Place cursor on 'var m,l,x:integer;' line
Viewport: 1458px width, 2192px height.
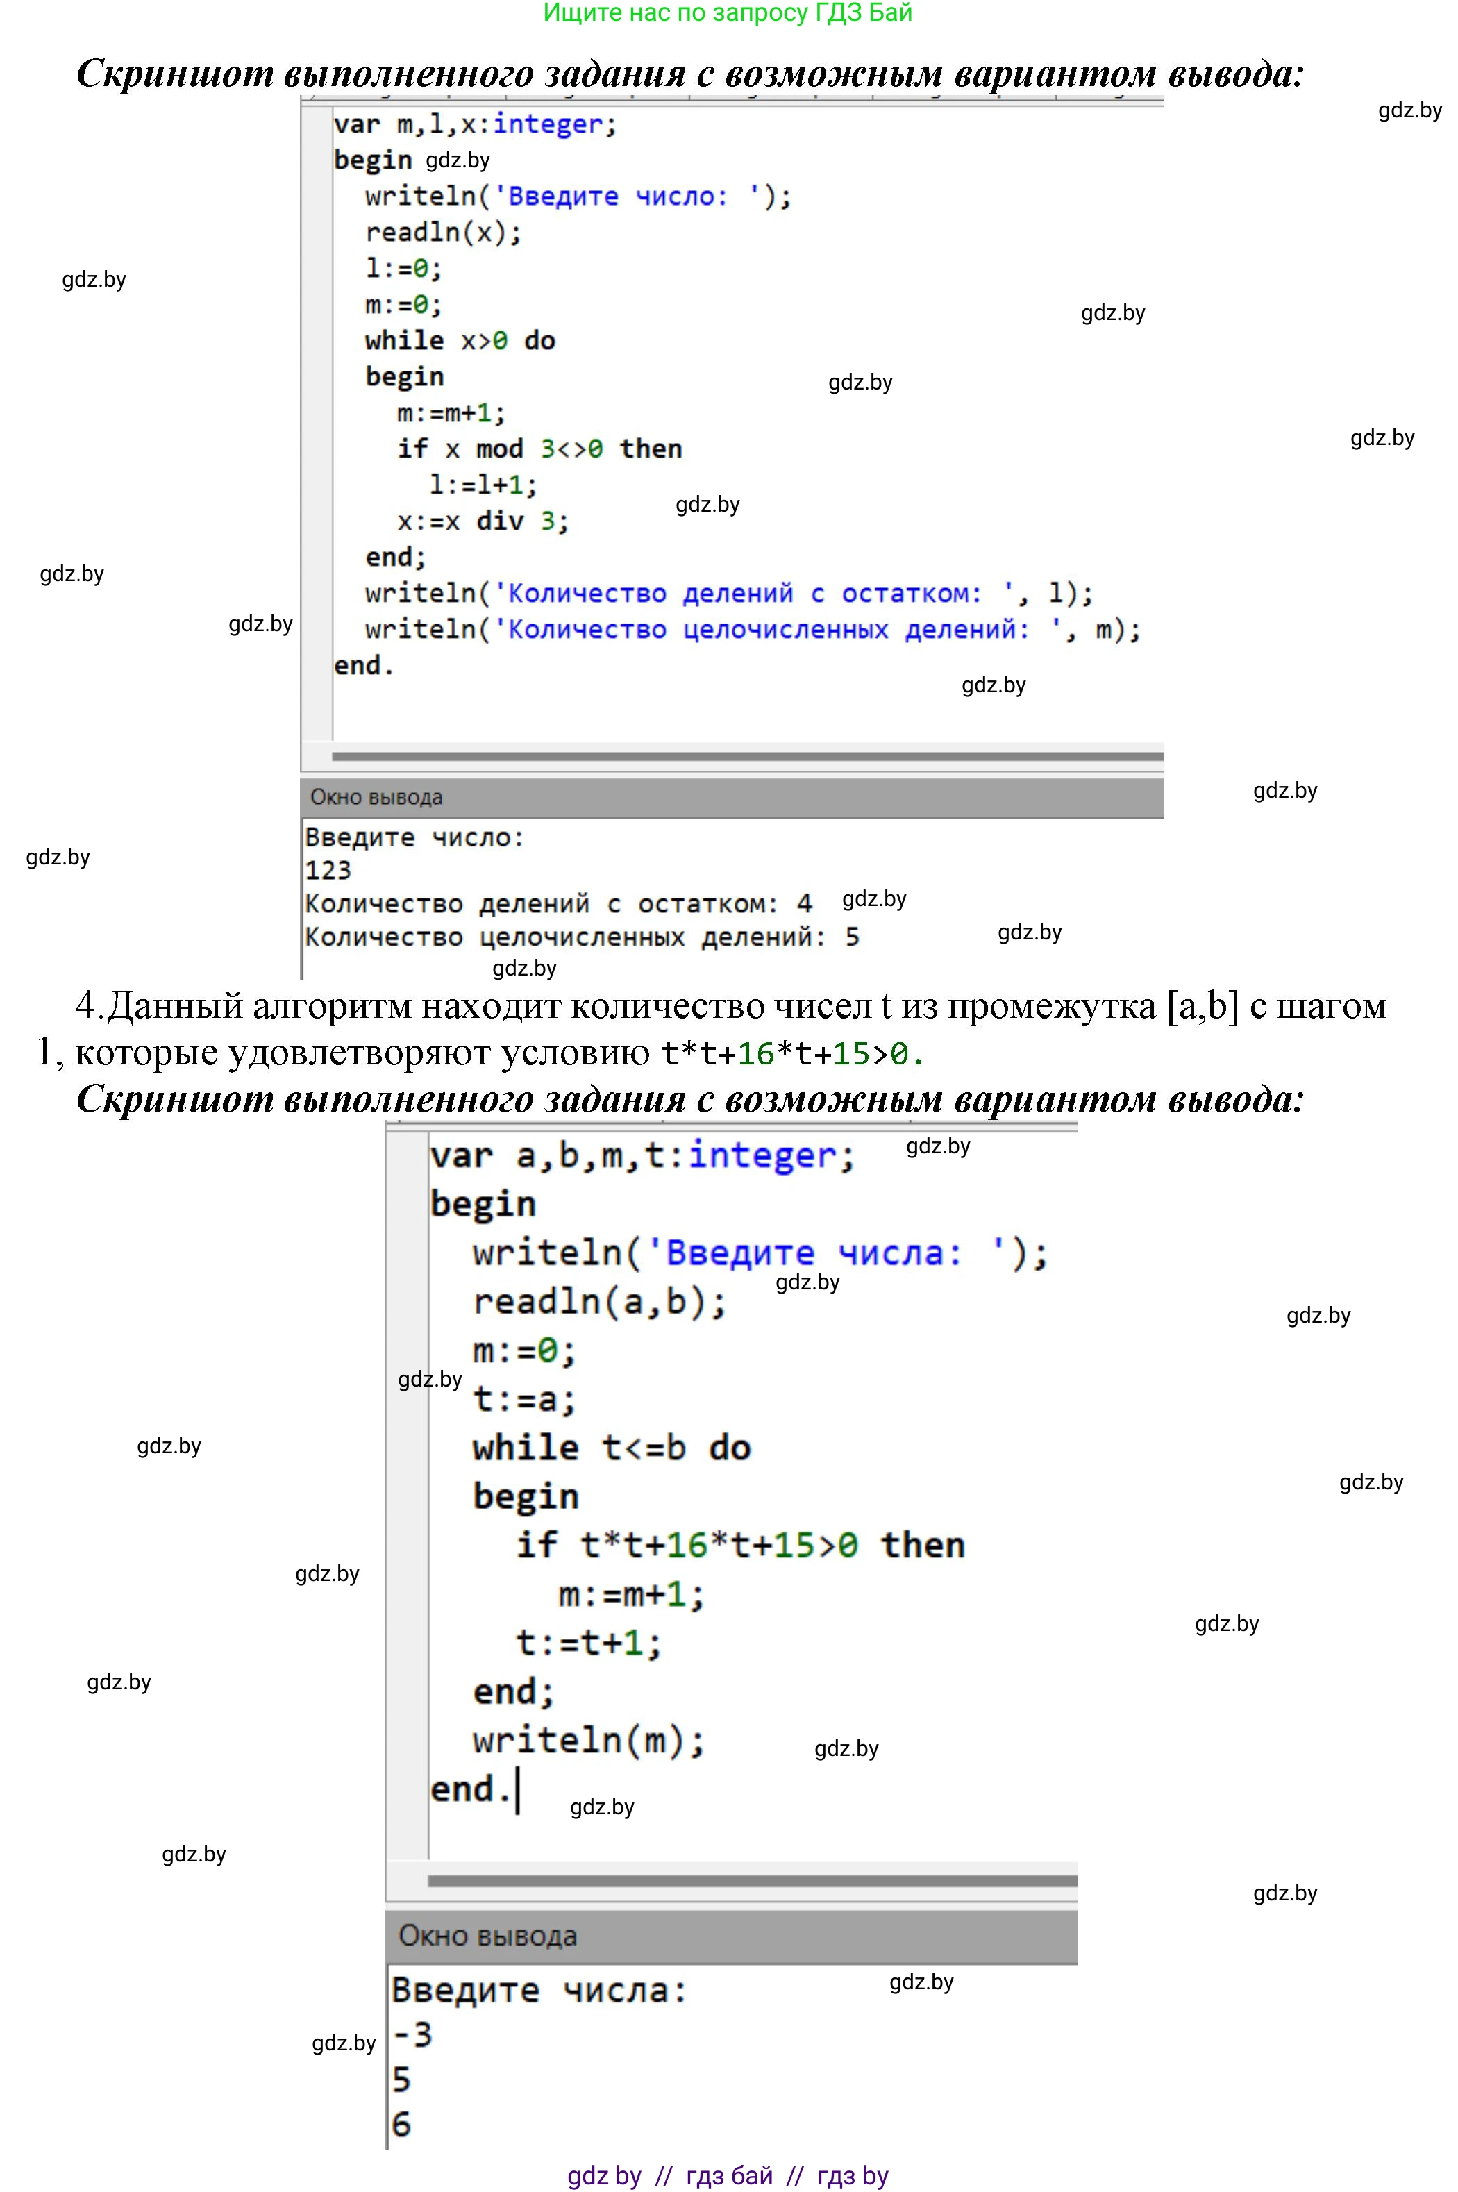tap(474, 124)
